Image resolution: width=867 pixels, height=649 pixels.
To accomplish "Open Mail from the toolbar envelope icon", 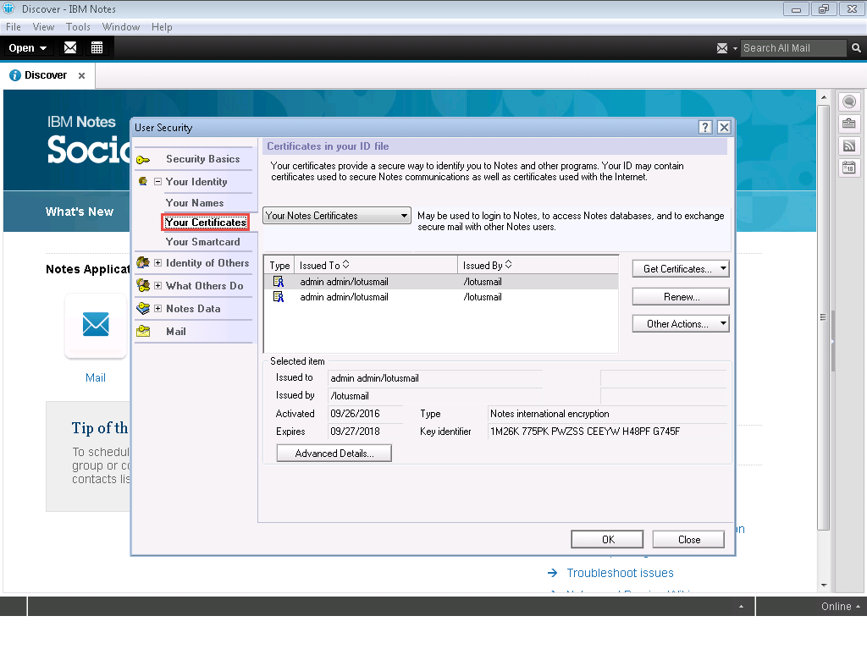I will (x=70, y=47).
